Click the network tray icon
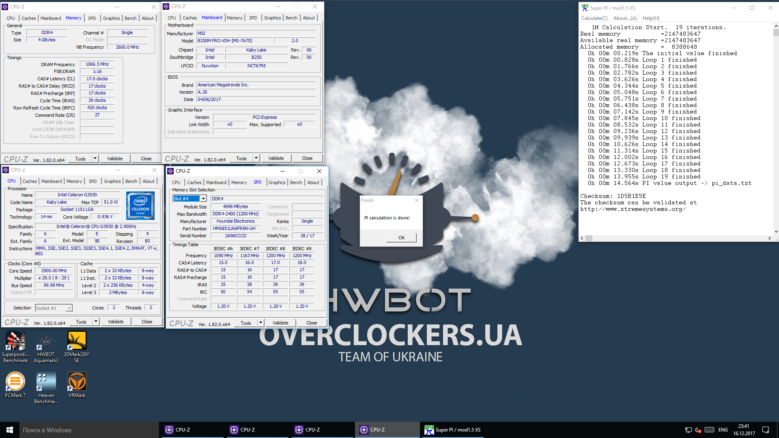The image size is (779, 438). (689, 430)
